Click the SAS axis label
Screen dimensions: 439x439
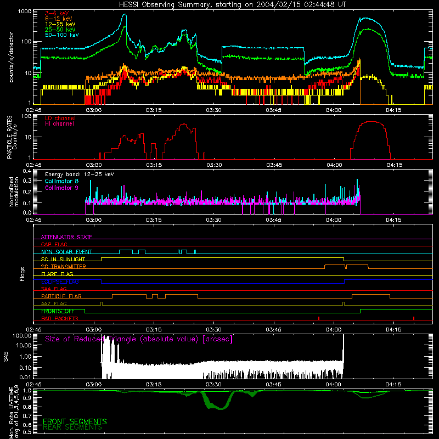click(x=6, y=357)
